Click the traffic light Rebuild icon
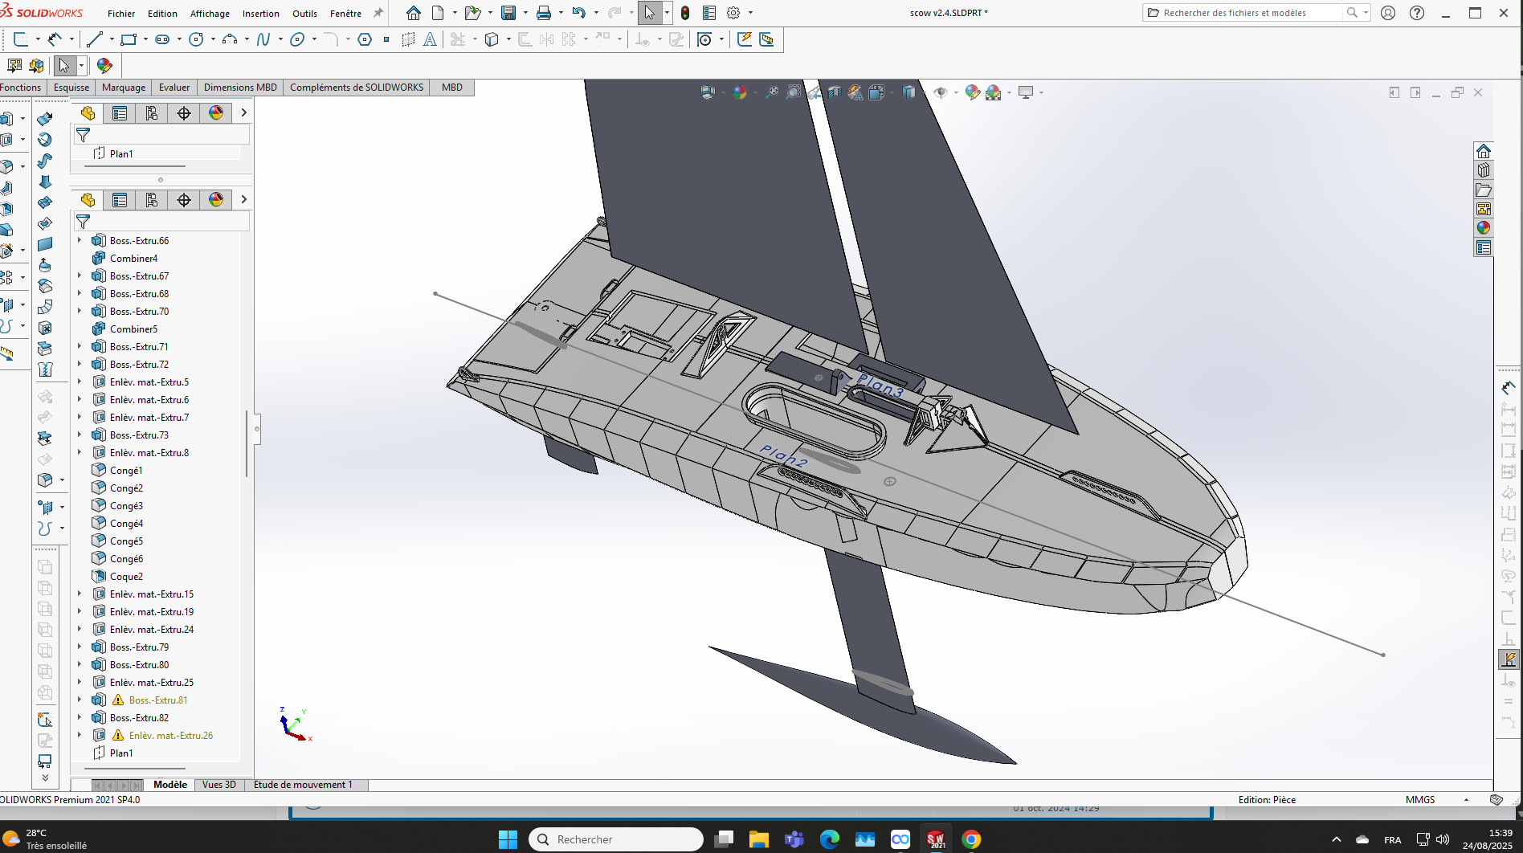The height and width of the screenshot is (853, 1523). (685, 13)
